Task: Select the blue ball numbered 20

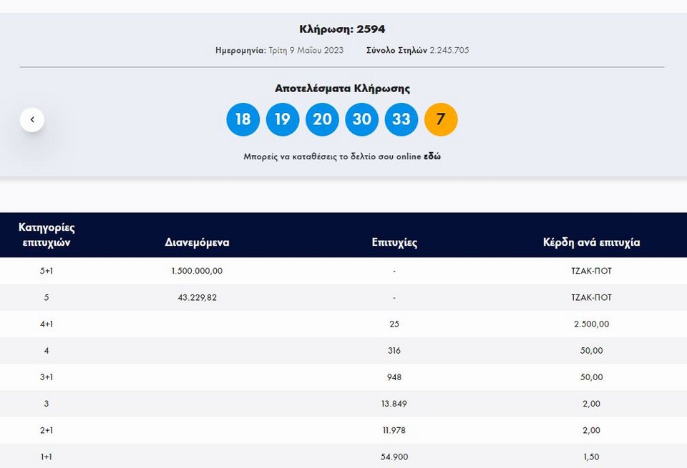Action: (322, 119)
